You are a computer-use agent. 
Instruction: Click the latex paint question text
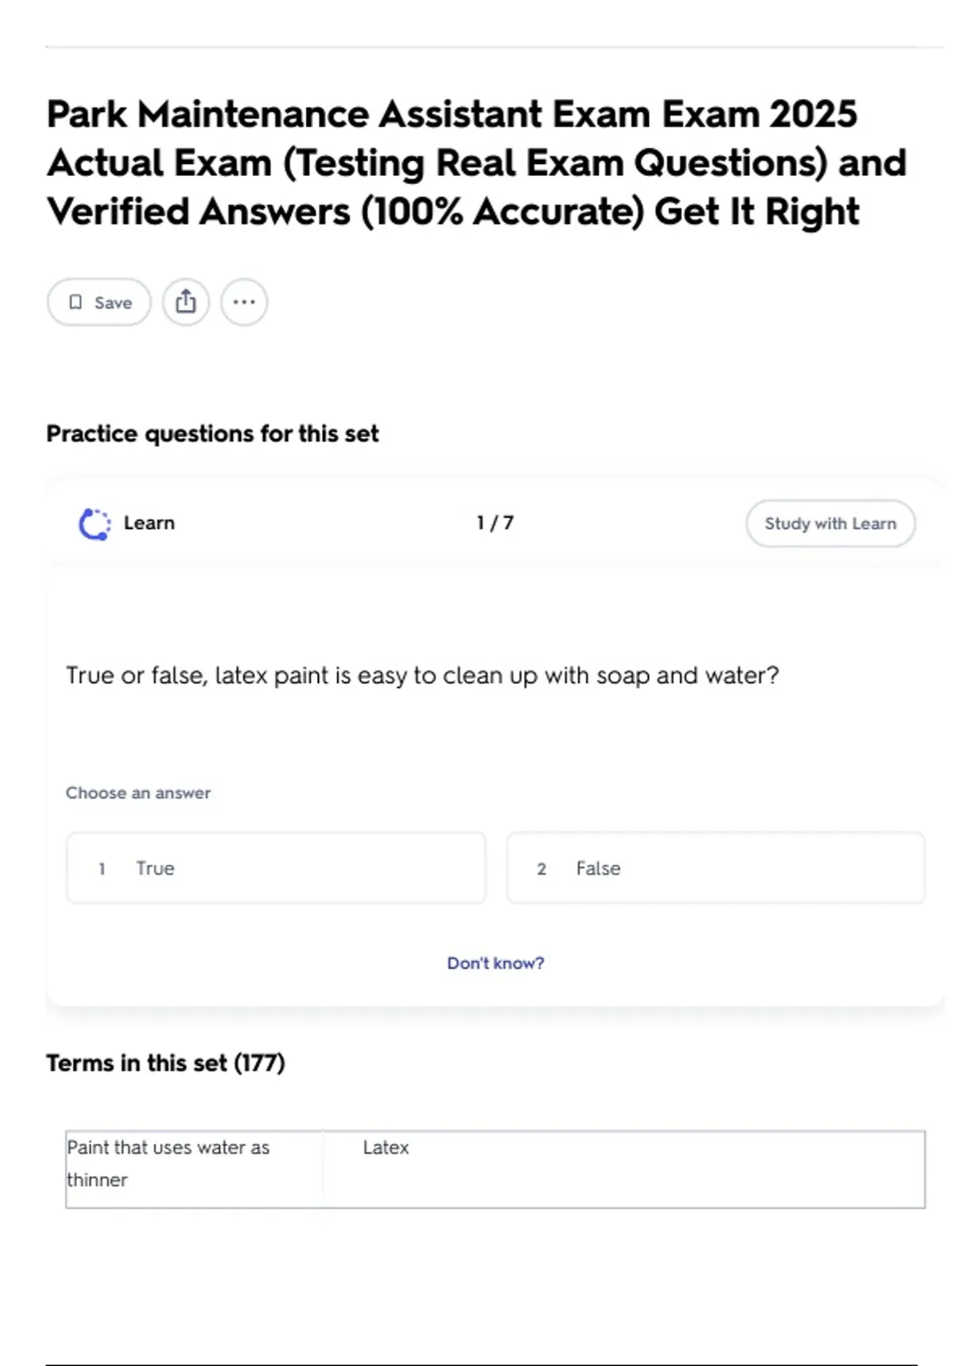click(422, 676)
